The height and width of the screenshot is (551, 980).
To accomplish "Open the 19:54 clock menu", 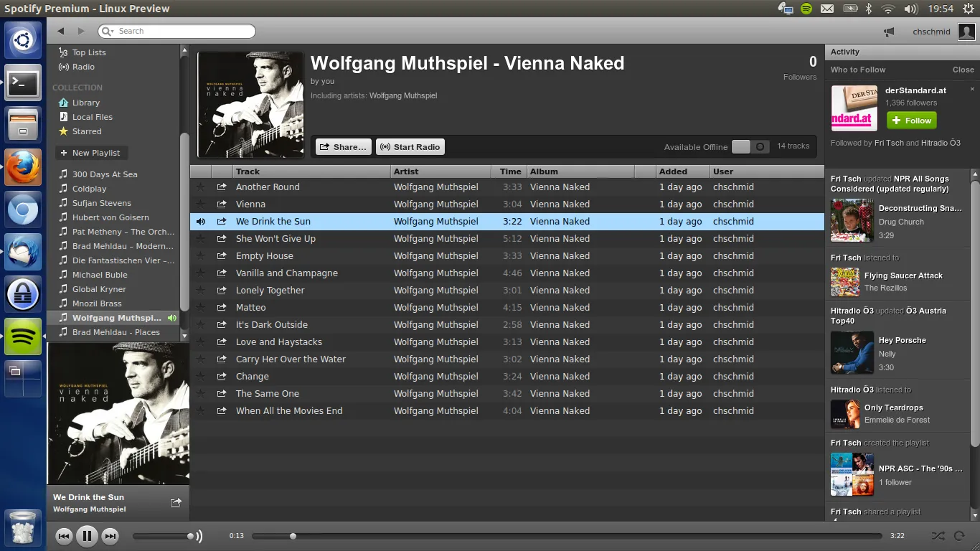I will [x=941, y=9].
